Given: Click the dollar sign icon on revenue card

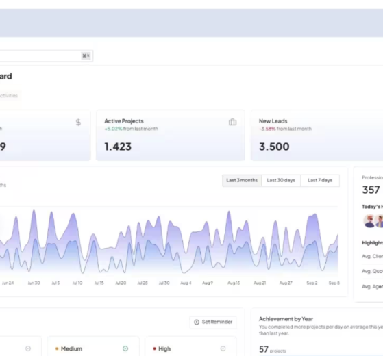Looking at the screenshot, I should (x=78, y=123).
